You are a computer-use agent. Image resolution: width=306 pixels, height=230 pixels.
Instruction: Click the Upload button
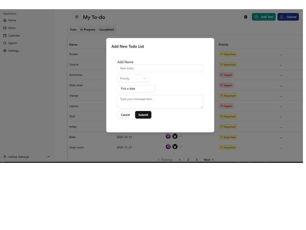pyautogui.click(x=288, y=17)
